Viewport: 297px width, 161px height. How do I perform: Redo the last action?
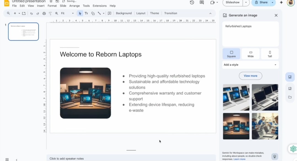pyautogui.click(x=38, y=14)
